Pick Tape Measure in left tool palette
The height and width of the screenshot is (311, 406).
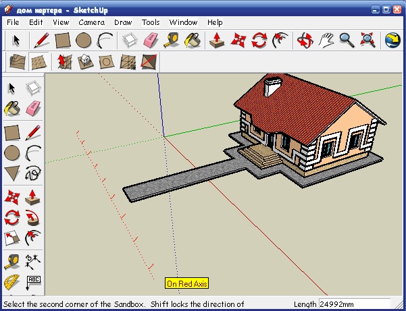click(x=12, y=262)
